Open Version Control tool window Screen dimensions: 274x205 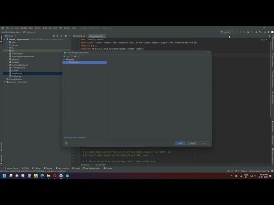click(x=12, y=168)
